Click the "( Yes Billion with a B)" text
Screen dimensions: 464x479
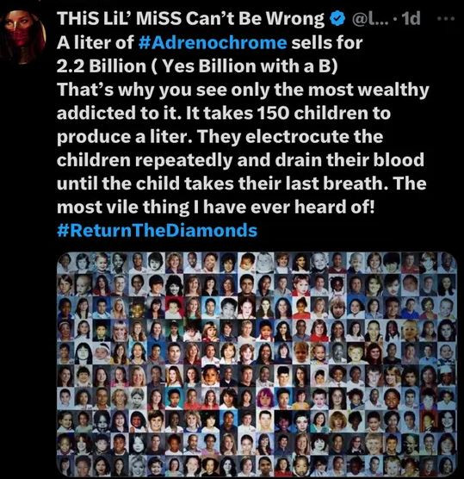click(244, 66)
